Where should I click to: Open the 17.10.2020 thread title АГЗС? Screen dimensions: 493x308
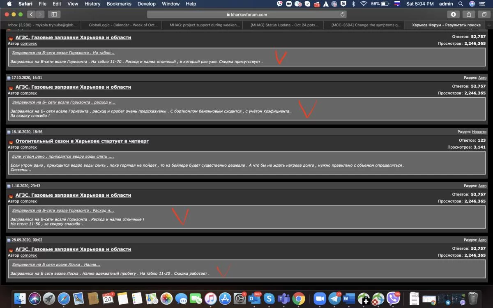[73, 87]
